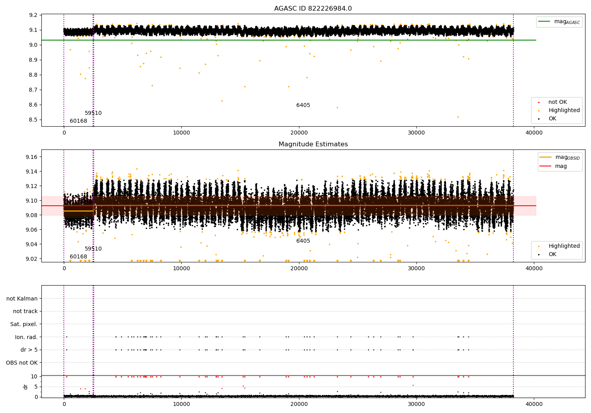Click the 'Magnitude Estimates' plot title
Image resolution: width=591 pixels, height=413 pixels.
(313, 144)
